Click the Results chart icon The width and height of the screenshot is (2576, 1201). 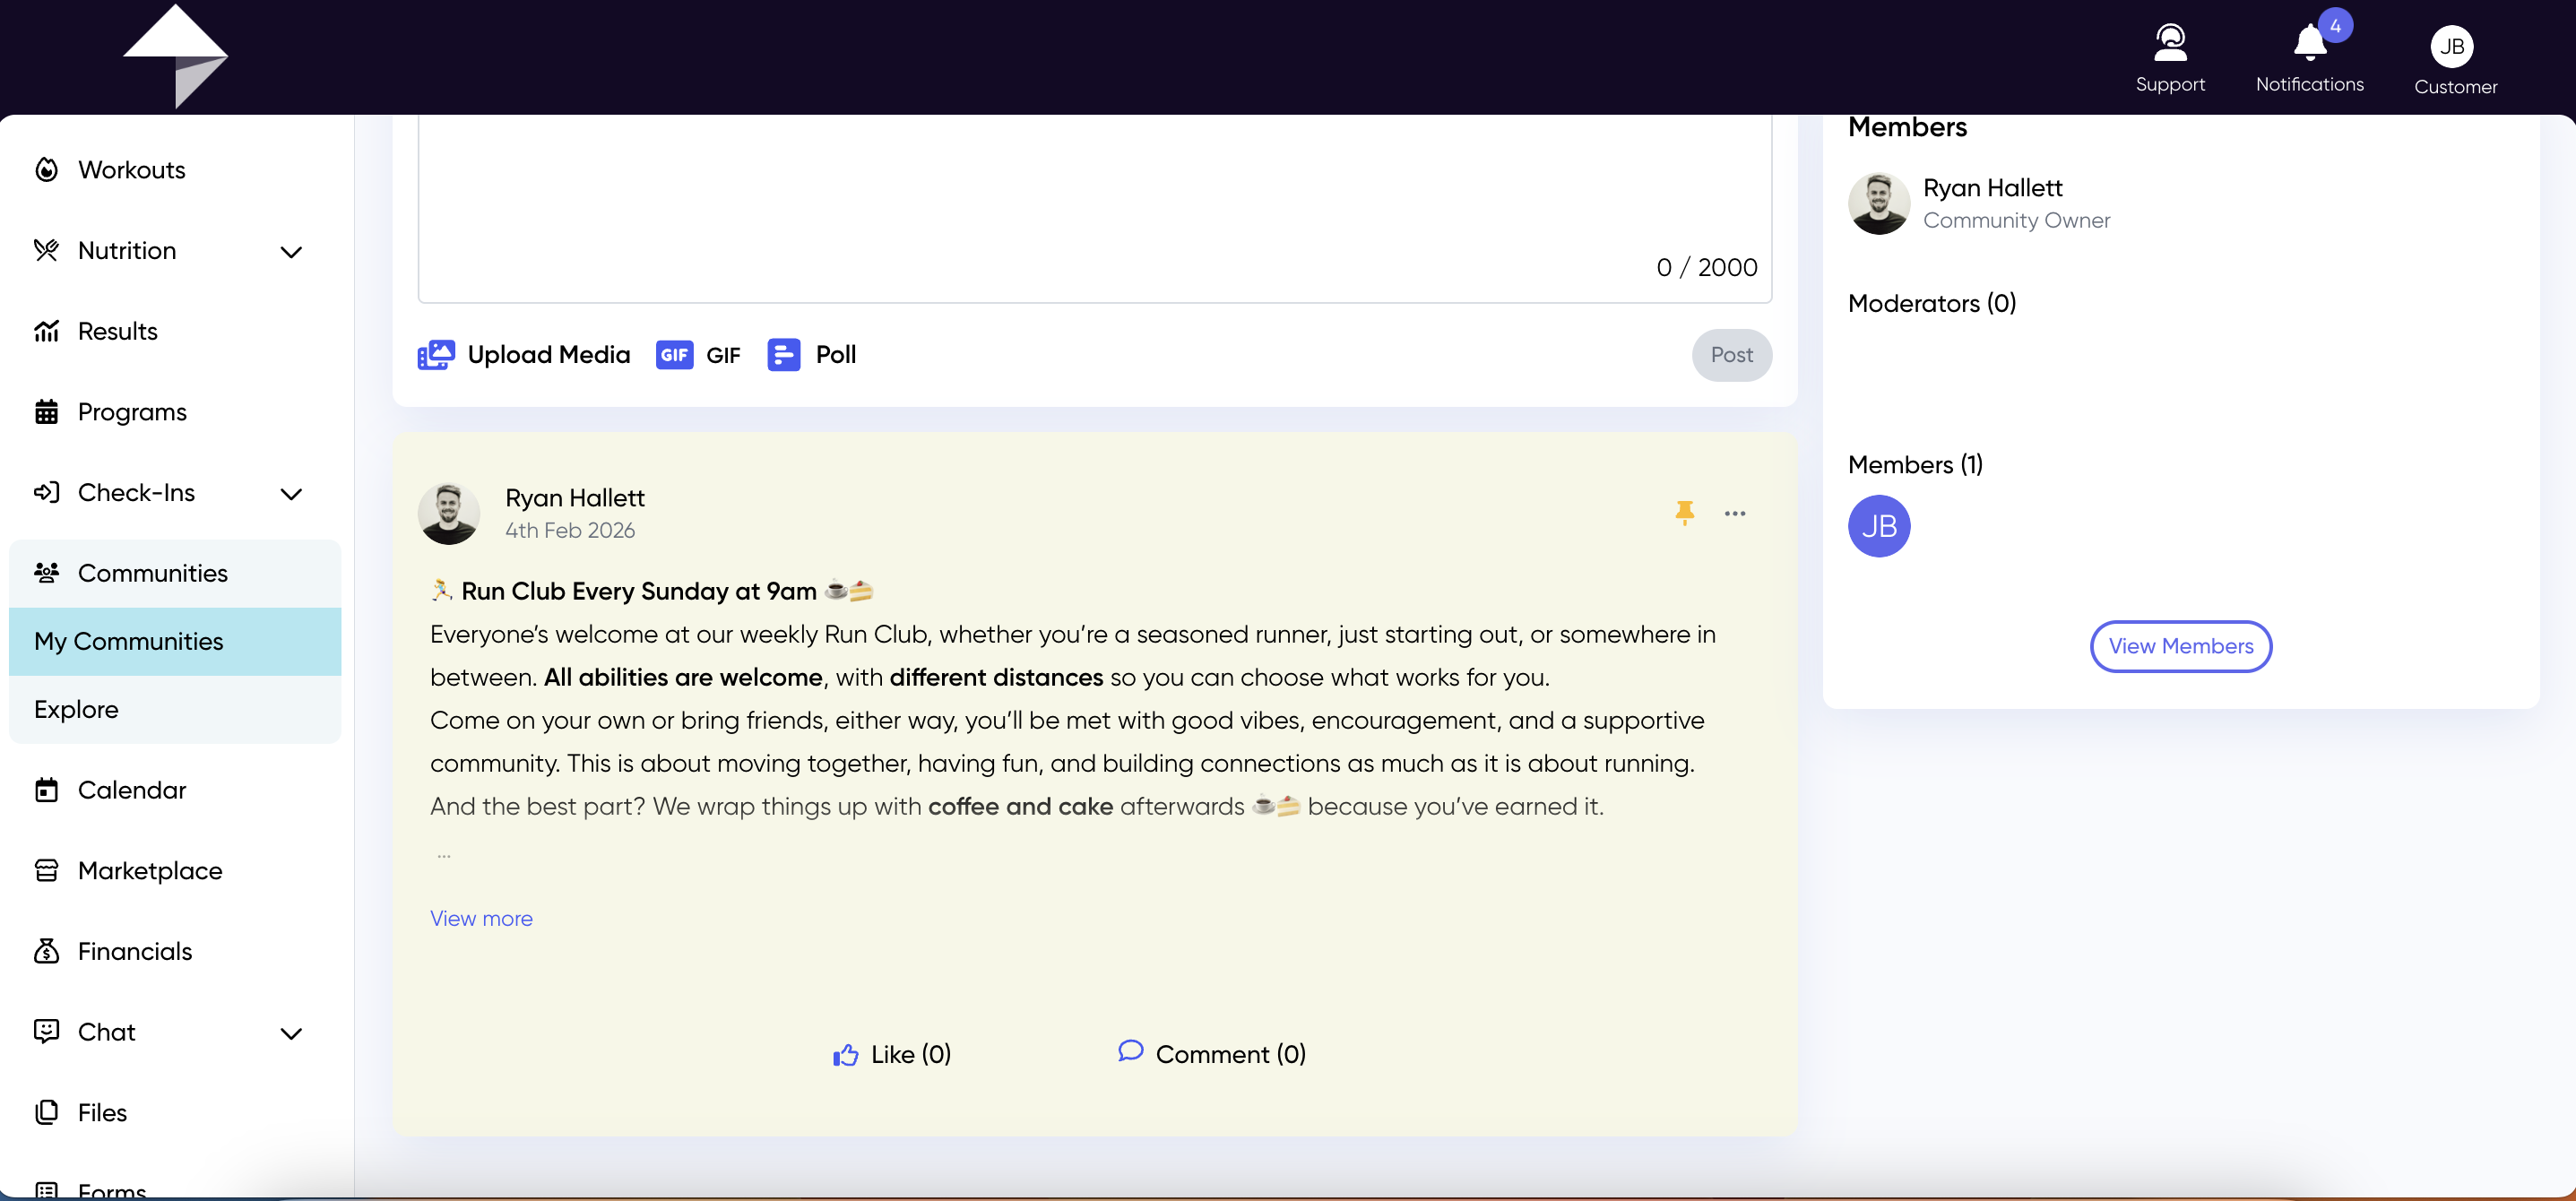46,331
